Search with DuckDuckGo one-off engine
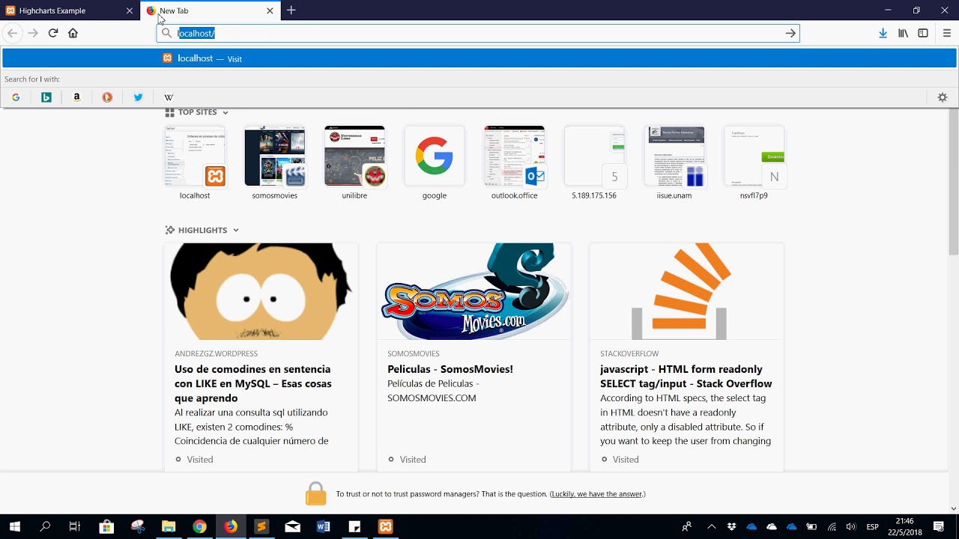This screenshot has height=539, width=959. point(107,97)
